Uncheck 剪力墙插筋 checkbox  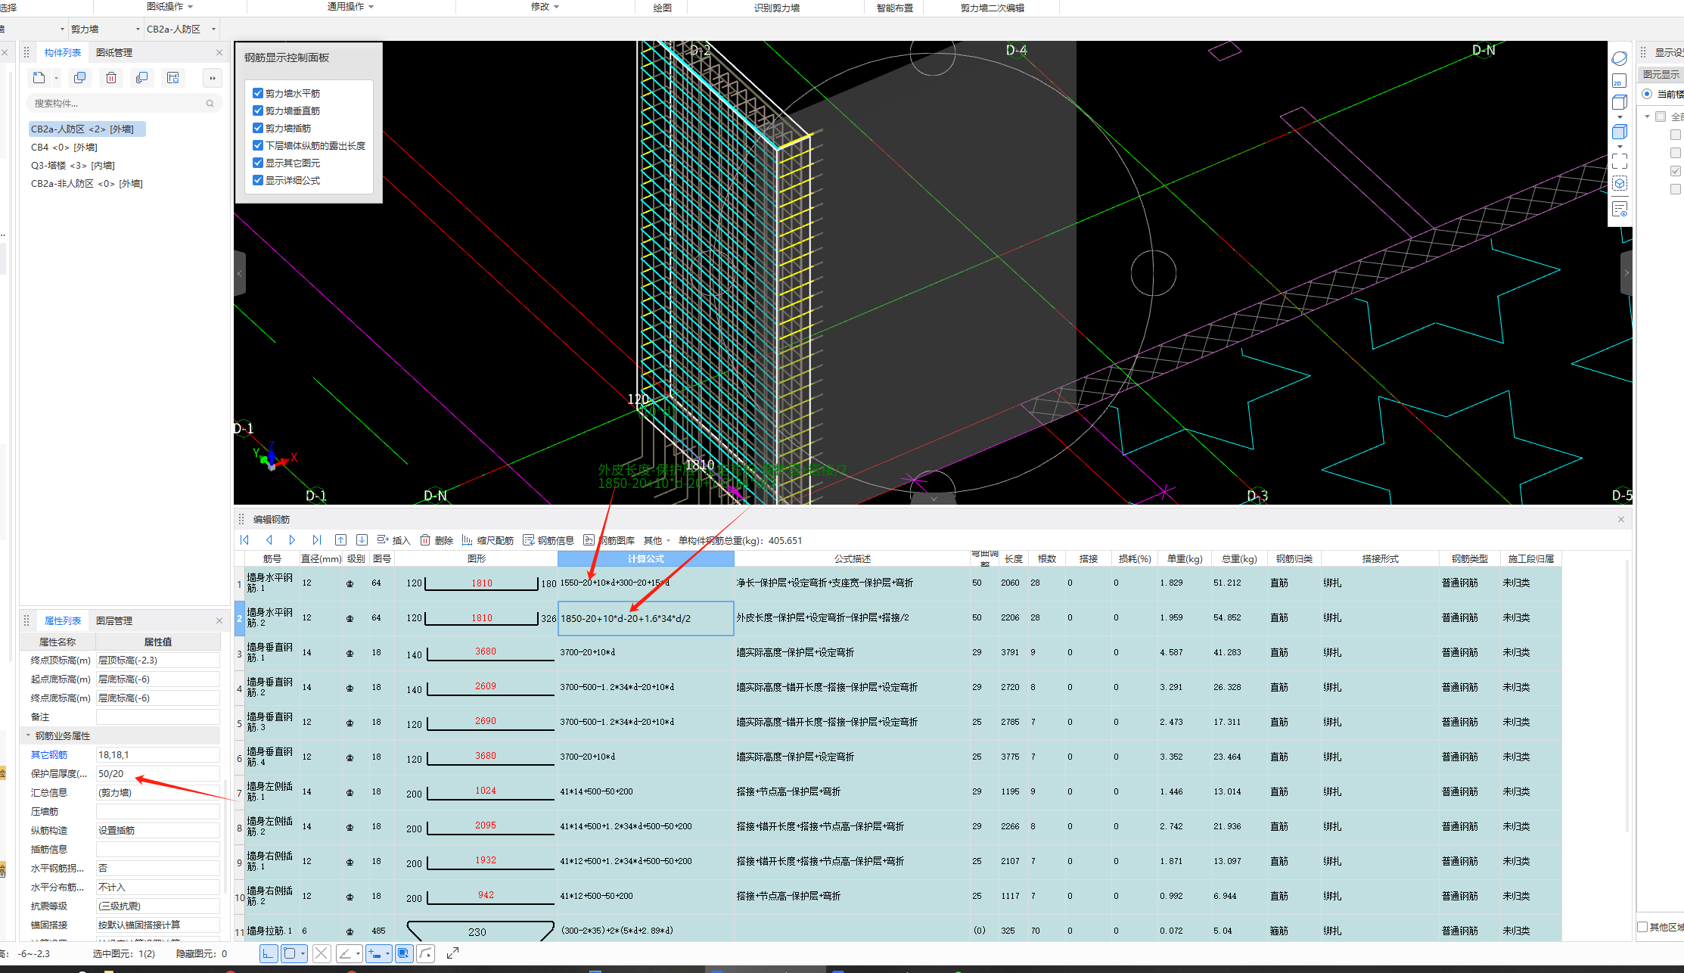258,128
